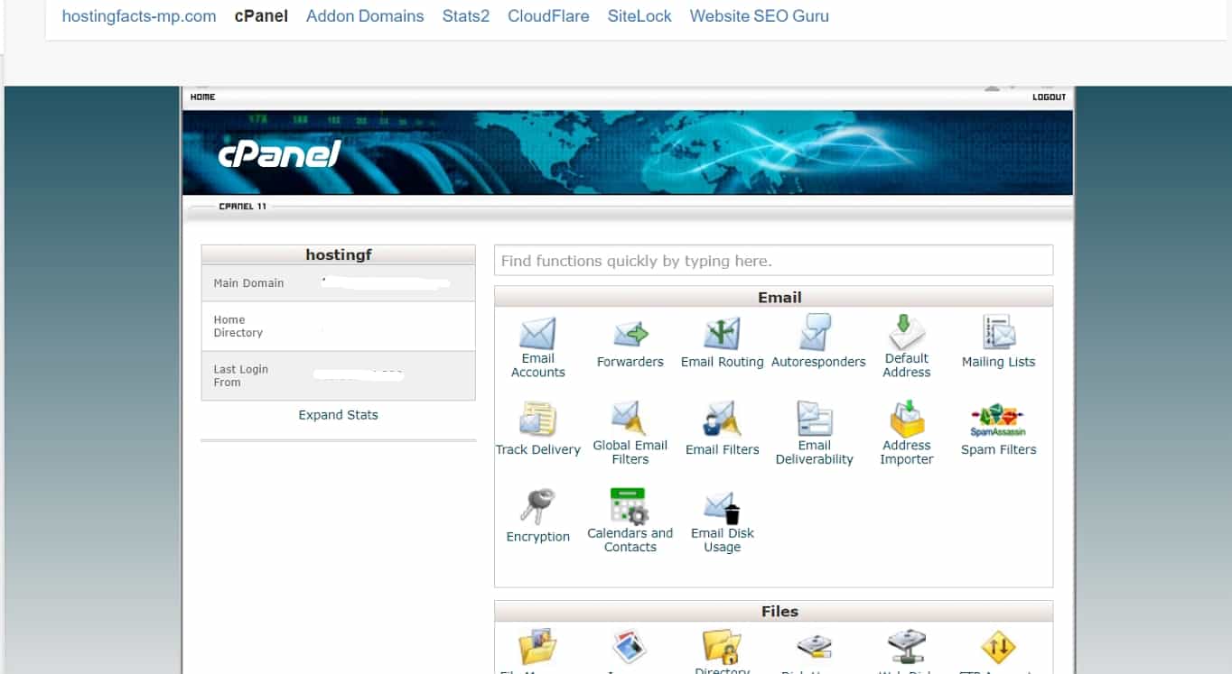1232x674 pixels.
Task: Open the Global Email Filters icon
Action: tap(630, 419)
